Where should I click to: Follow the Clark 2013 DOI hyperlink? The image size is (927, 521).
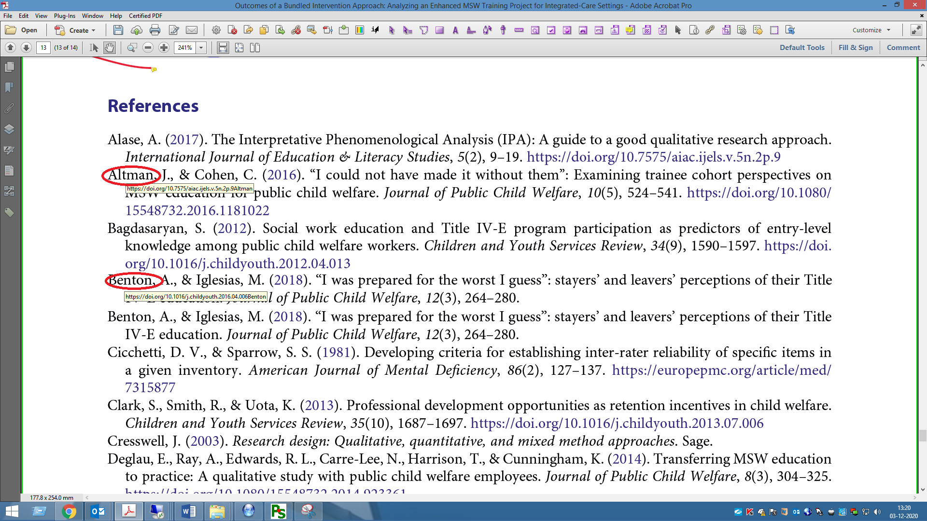coord(617,423)
